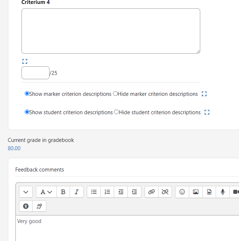Click the Feedback comments heading
Viewport: 239px width, 241px height.
coord(40,170)
